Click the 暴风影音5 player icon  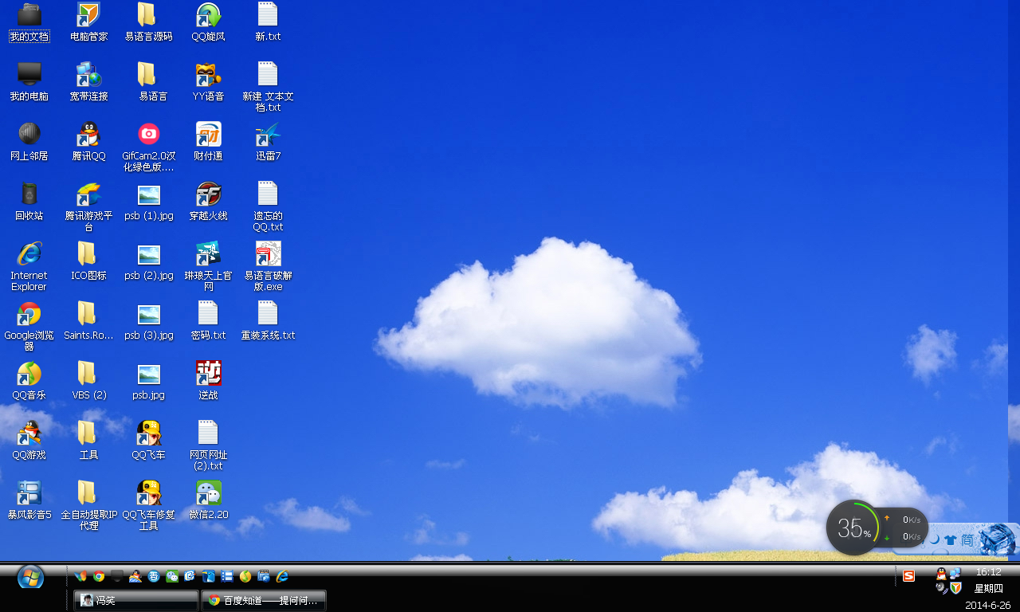(x=29, y=493)
